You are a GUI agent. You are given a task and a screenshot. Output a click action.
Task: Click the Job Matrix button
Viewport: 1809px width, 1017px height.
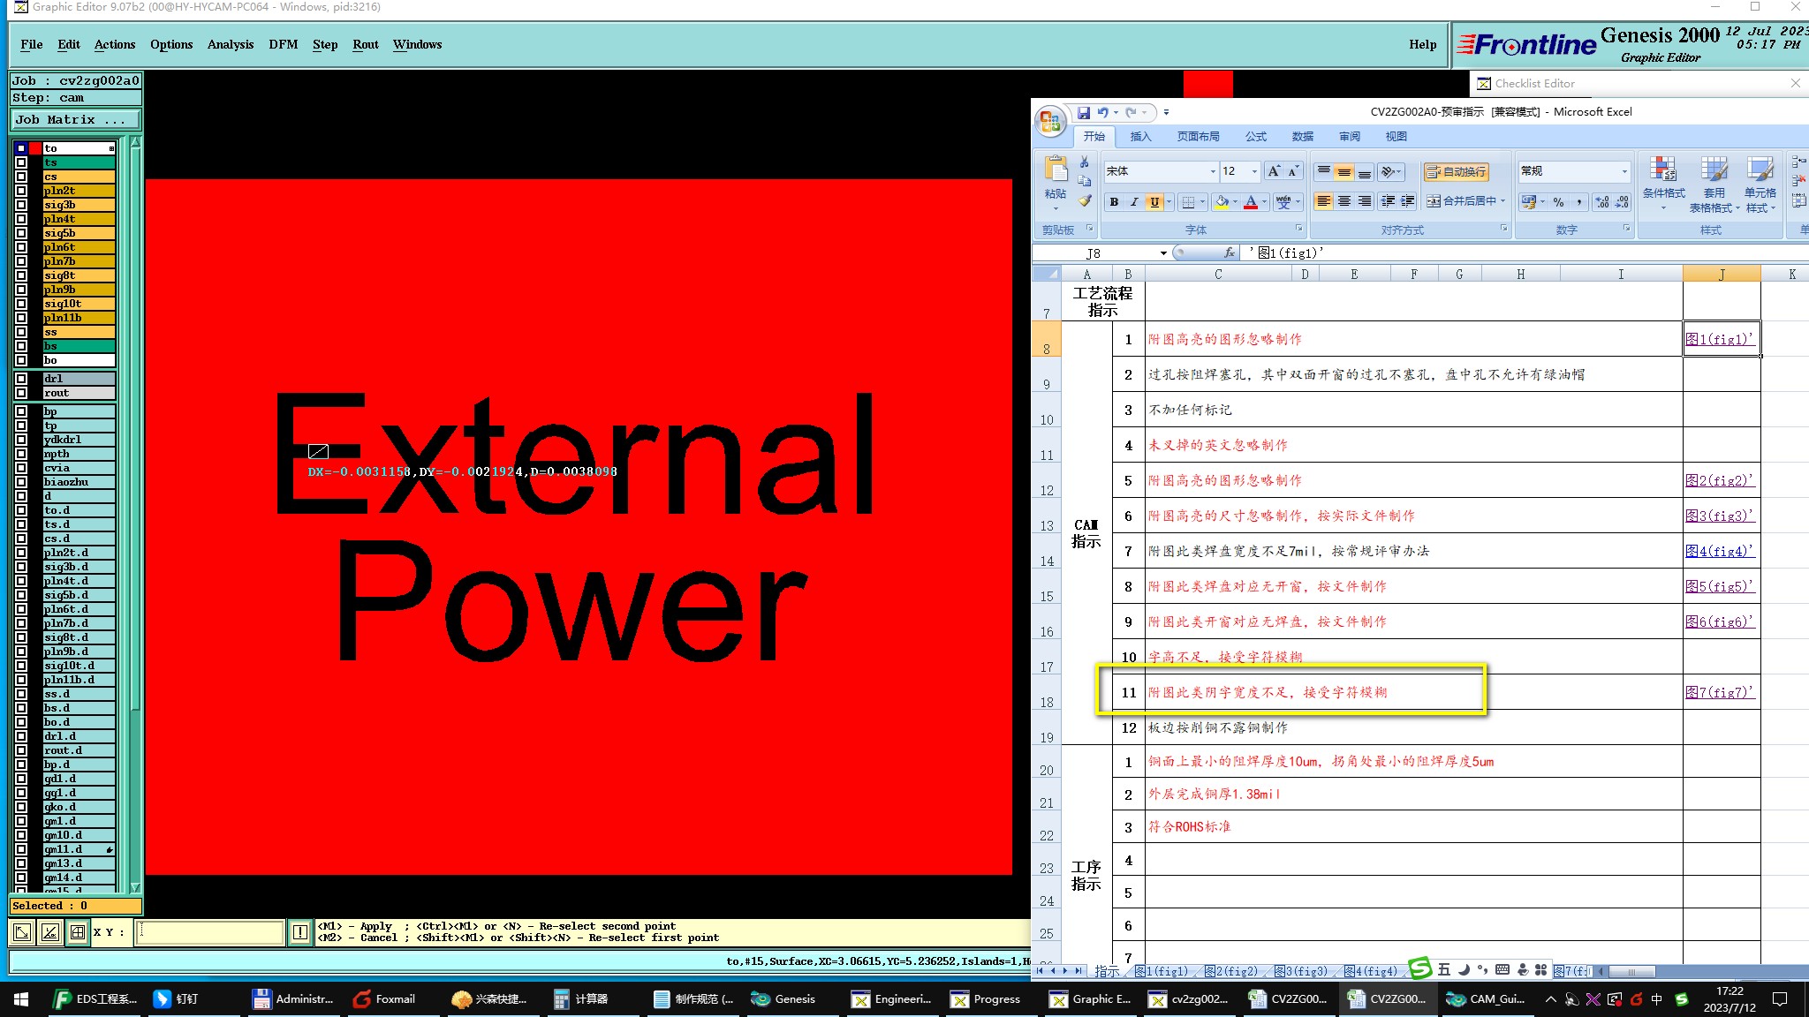pos(75,119)
